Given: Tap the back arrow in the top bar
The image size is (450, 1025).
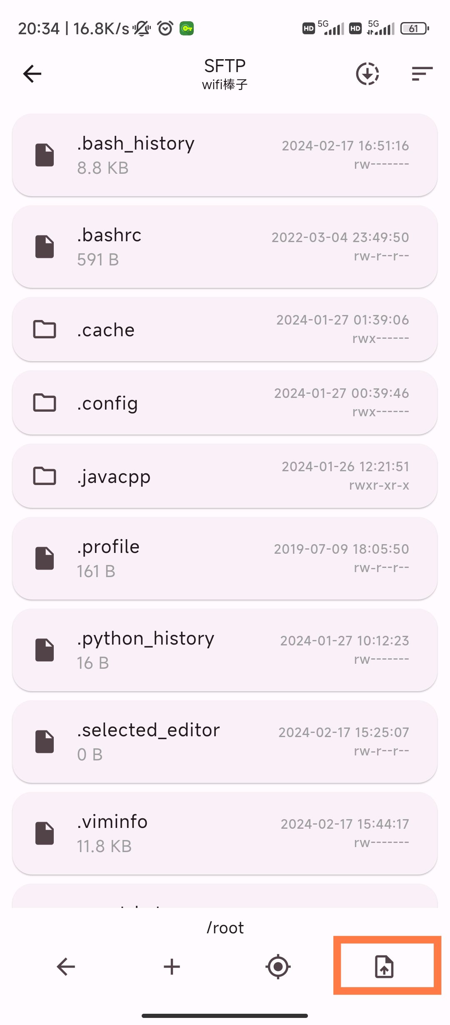Looking at the screenshot, I should click(32, 74).
